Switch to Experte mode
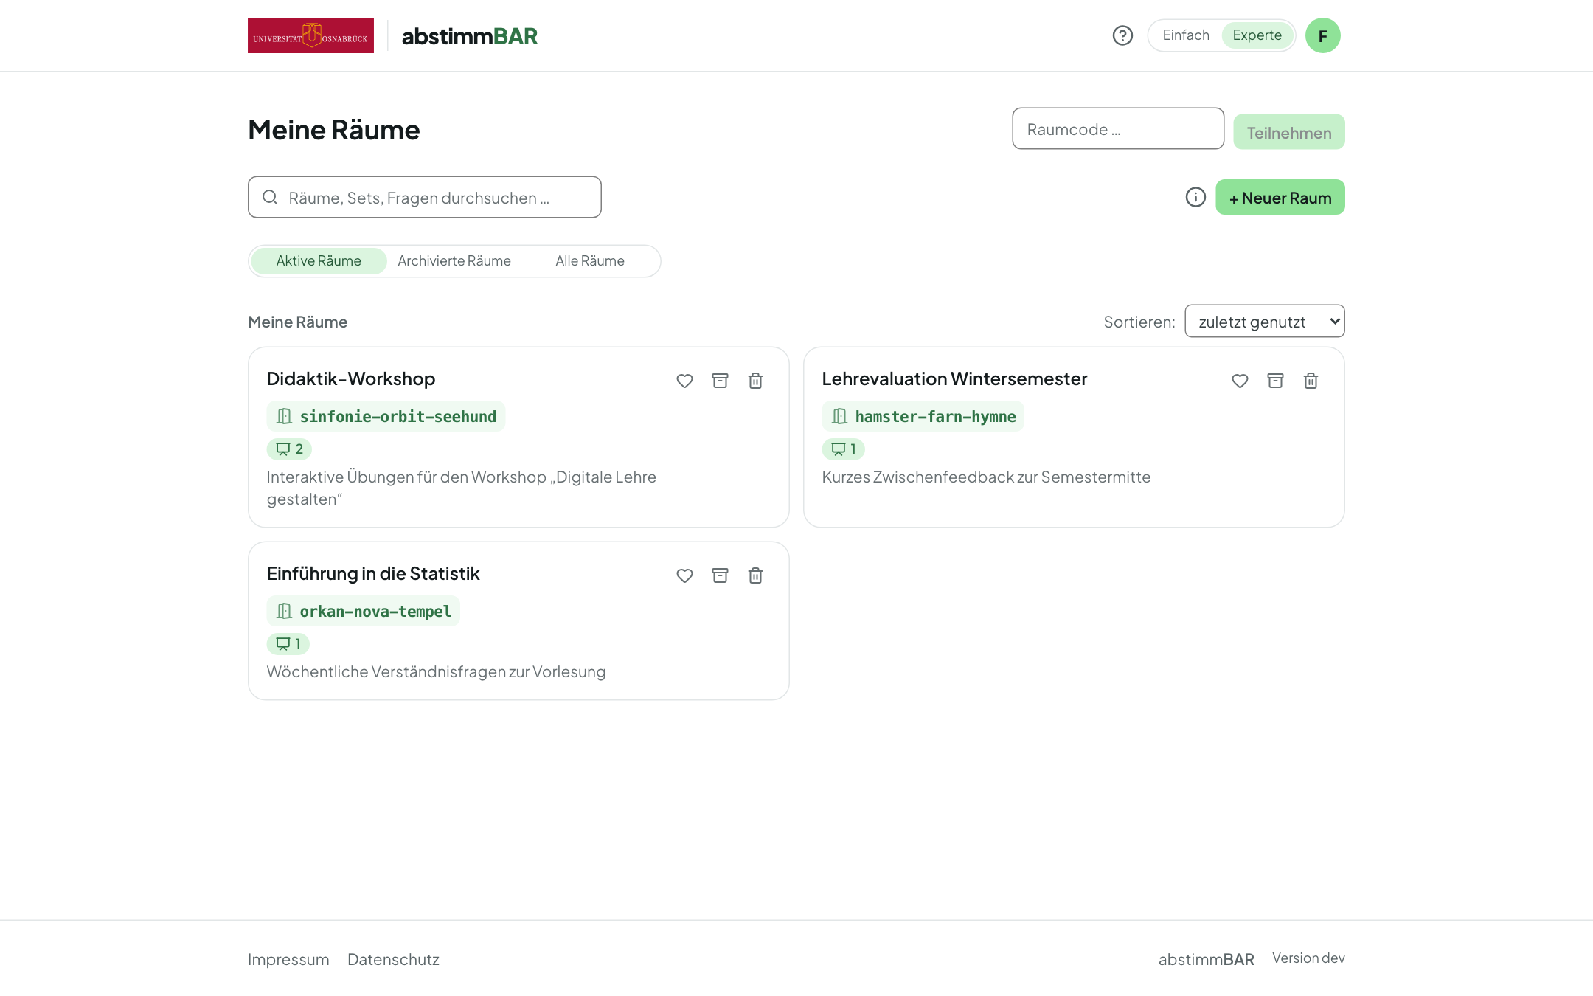This screenshot has width=1593, height=996. [1257, 35]
